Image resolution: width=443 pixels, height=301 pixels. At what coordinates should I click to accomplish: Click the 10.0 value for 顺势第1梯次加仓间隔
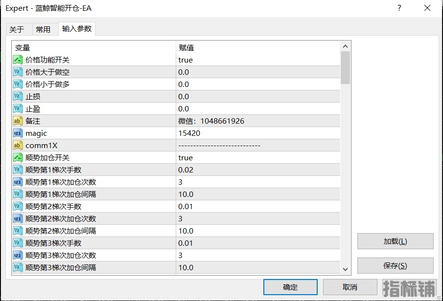tap(258, 194)
